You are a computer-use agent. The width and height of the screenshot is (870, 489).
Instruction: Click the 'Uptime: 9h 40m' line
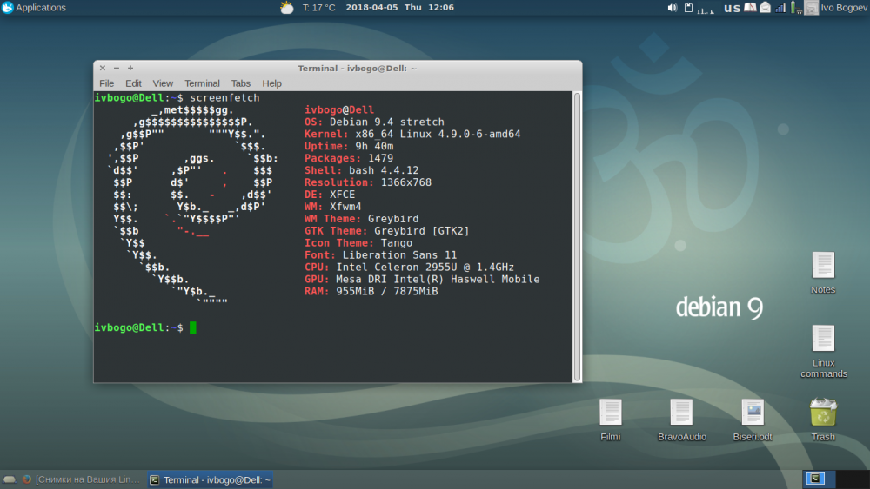[349, 146]
